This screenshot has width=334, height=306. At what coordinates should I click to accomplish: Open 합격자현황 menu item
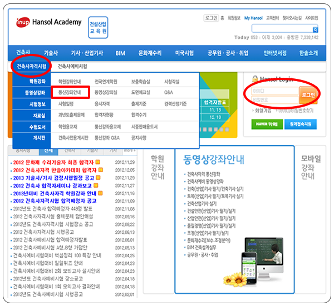(x=104, y=115)
